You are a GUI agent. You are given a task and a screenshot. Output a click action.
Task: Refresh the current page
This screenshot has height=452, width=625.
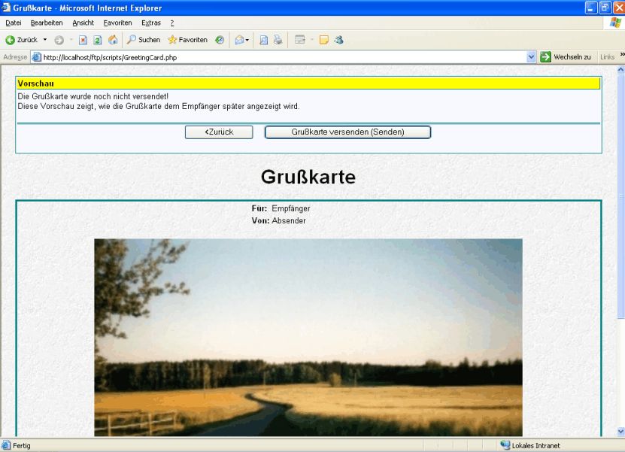point(98,40)
